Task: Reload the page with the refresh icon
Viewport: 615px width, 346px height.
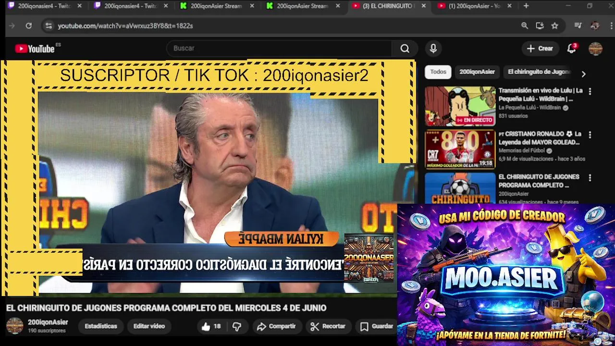Action: tap(29, 25)
